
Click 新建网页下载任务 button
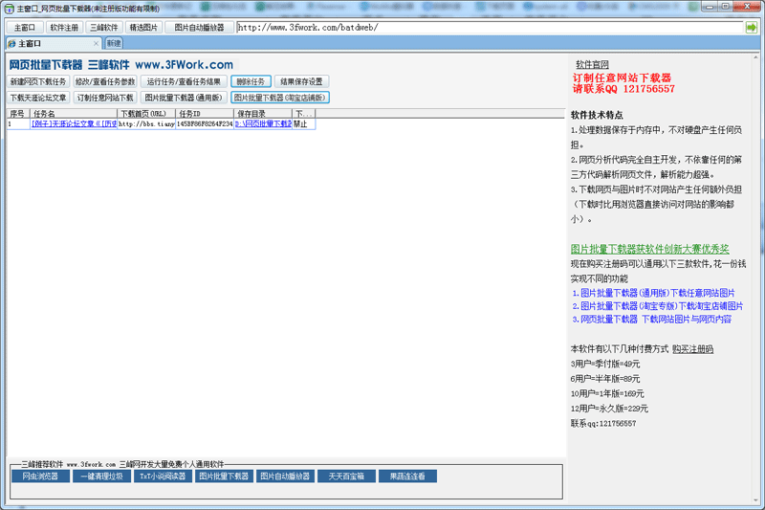pos(38,81)
